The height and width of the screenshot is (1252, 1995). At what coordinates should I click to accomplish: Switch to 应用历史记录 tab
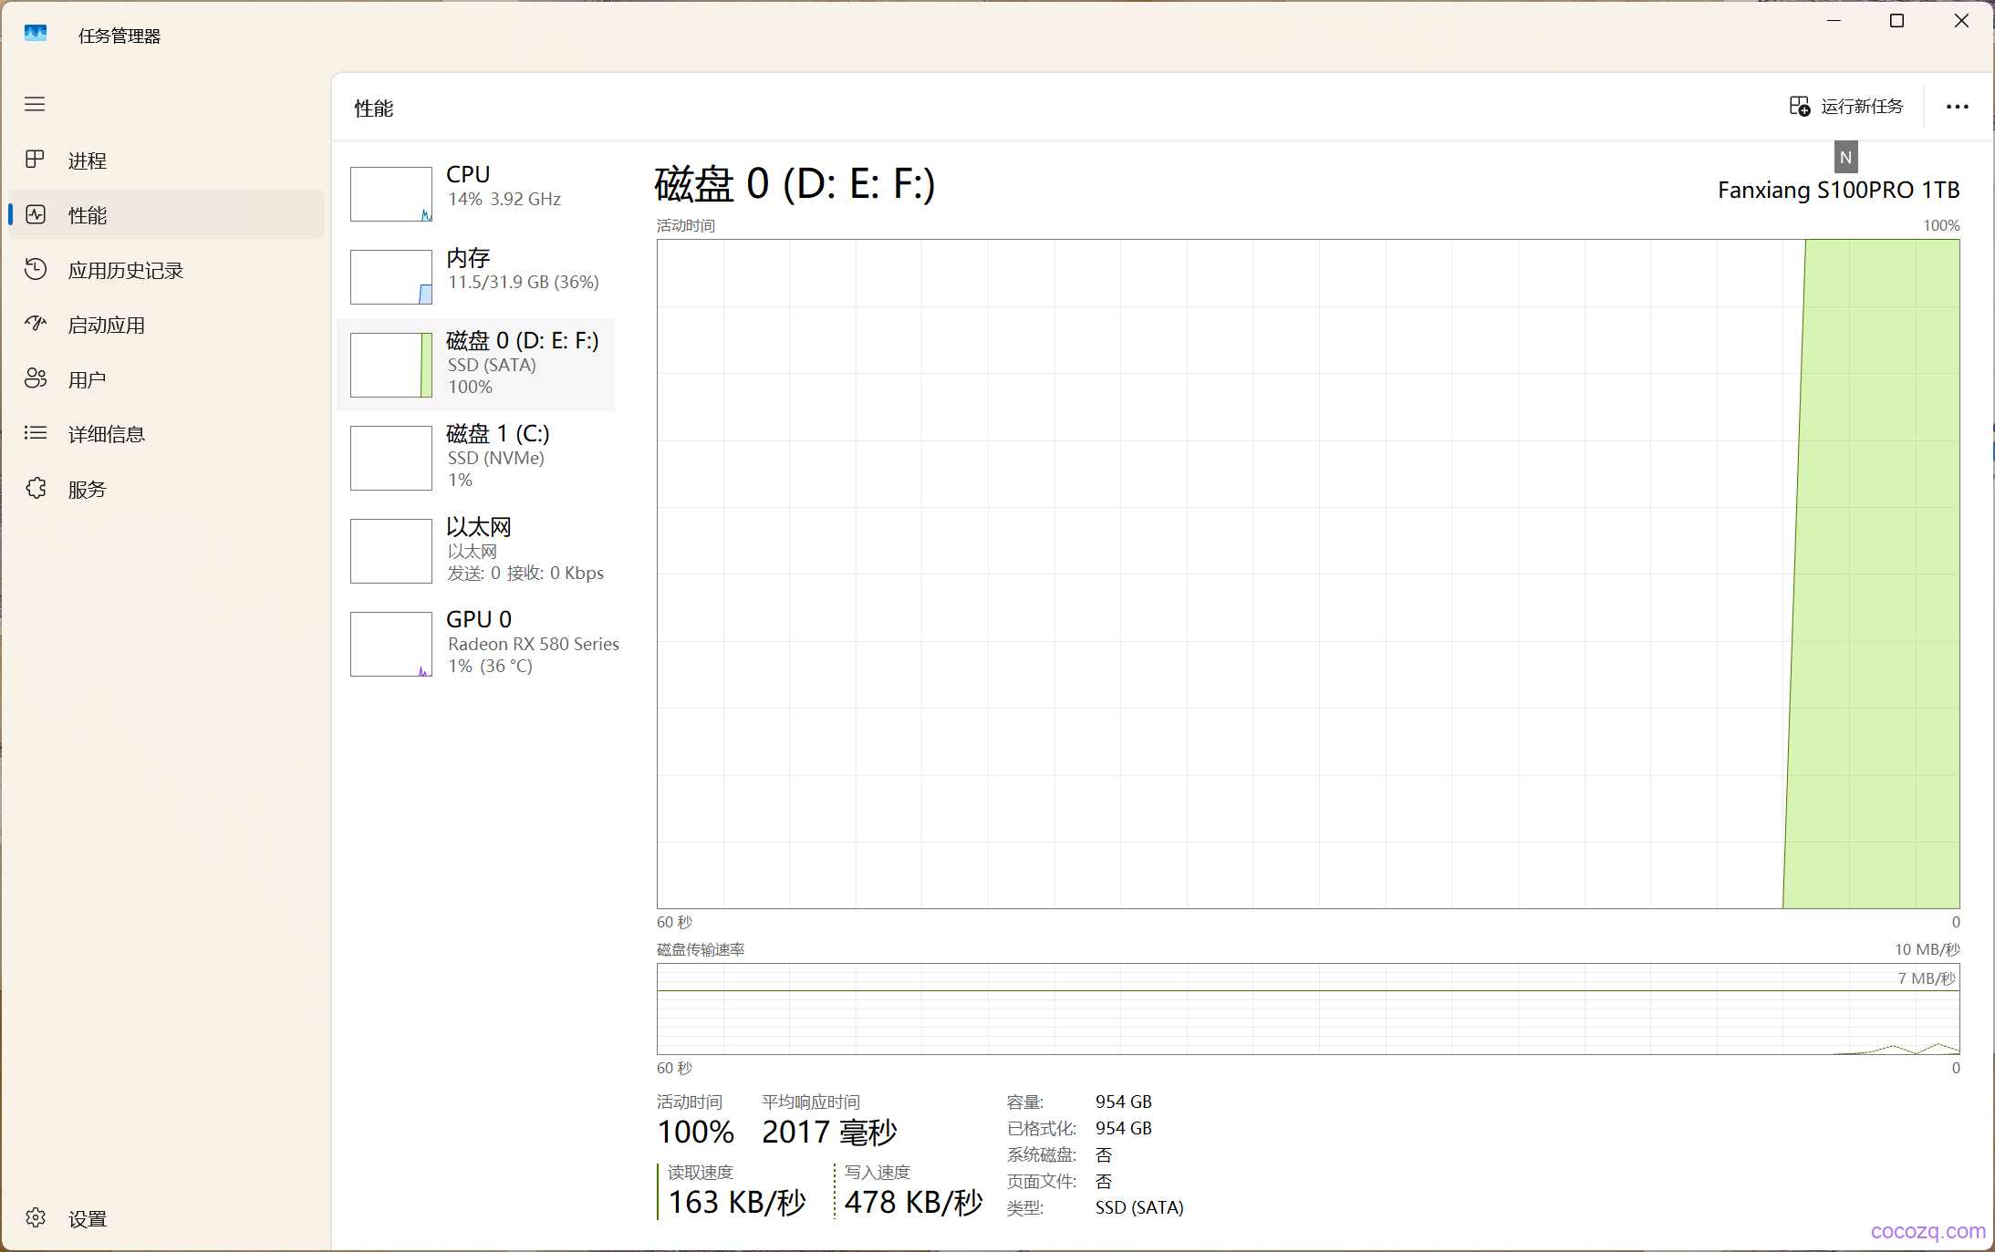[x=167, y=270]
